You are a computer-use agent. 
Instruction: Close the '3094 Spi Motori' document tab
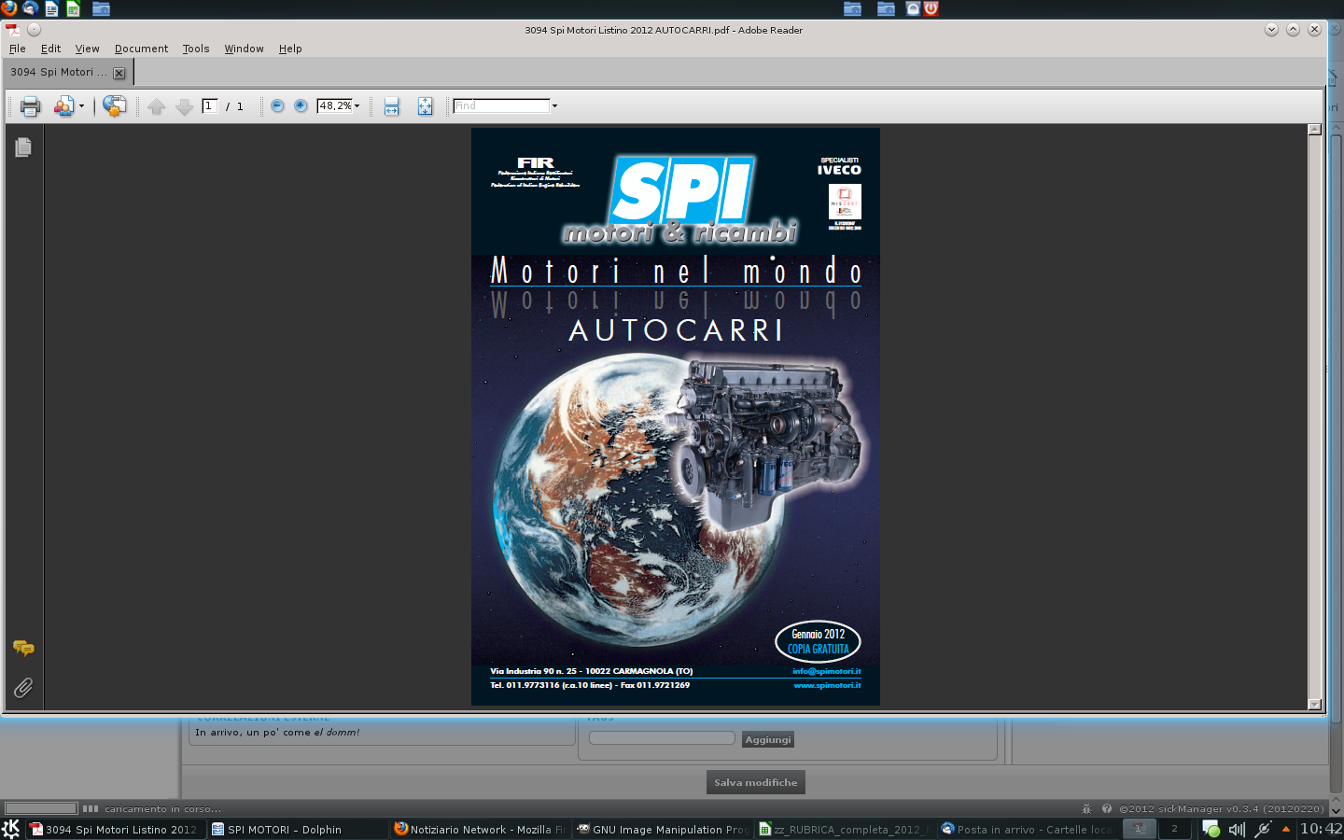click(119, 73)
